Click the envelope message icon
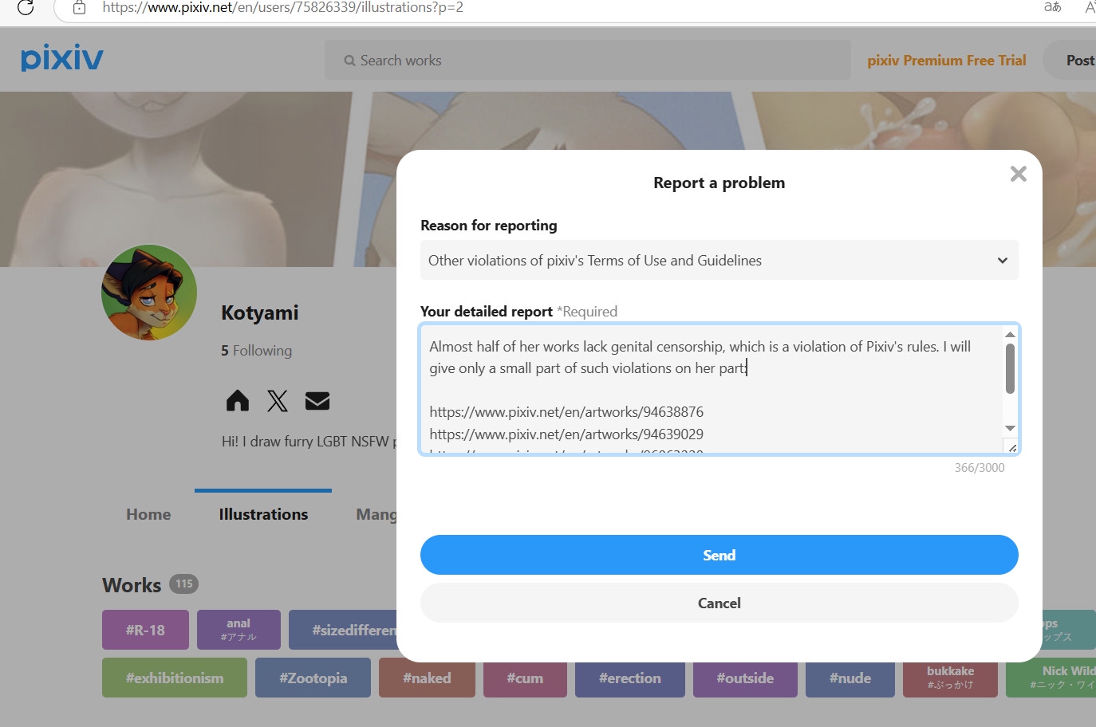The width and height of the screenshot is (1096, 727). [x=317, y=400]
